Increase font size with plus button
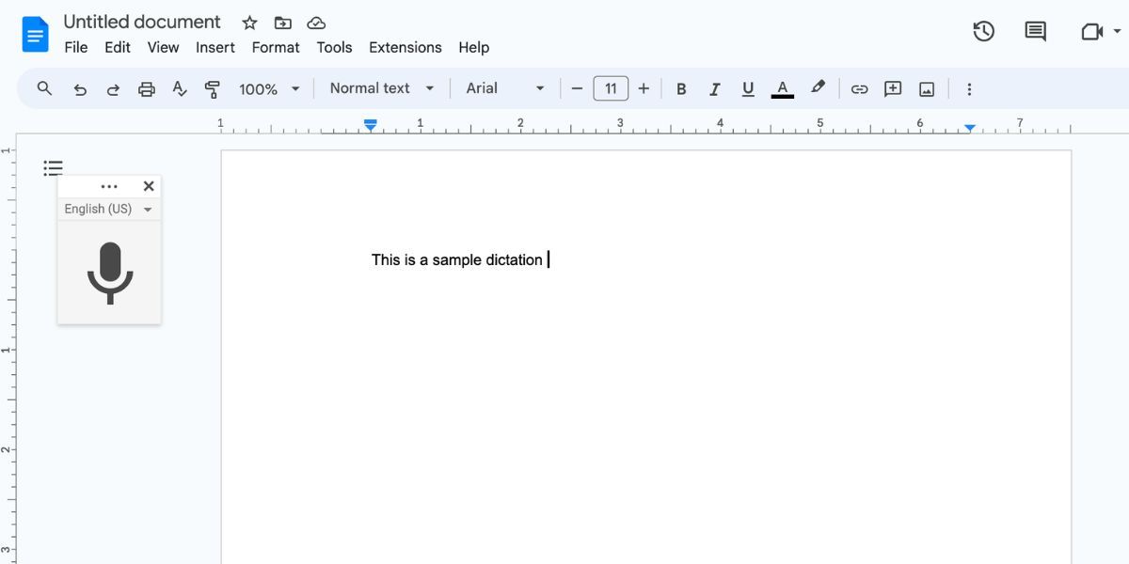This screenshot has height=564, width=1129. point(644,88)
